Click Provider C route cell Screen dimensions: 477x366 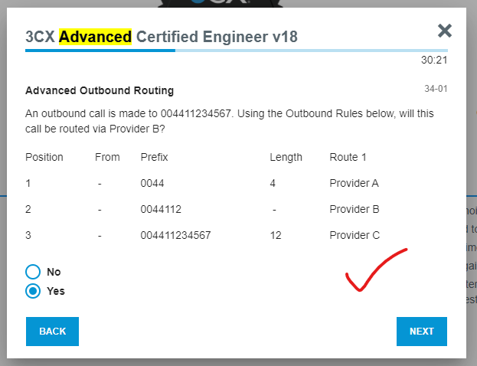(x=354, y=235)
